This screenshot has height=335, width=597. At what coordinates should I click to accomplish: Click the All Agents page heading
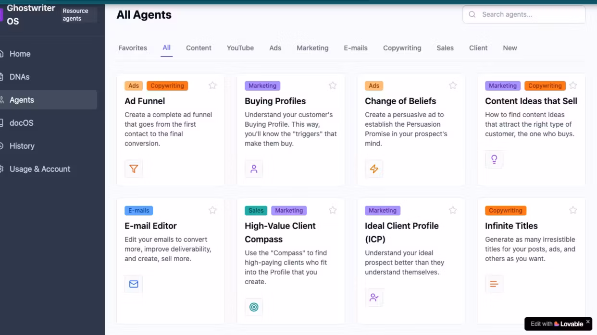pos(144,15)
